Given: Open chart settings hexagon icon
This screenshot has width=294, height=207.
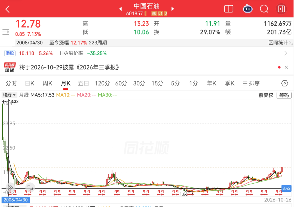Looking at the screenshot, I should click(x=284, y=83).
